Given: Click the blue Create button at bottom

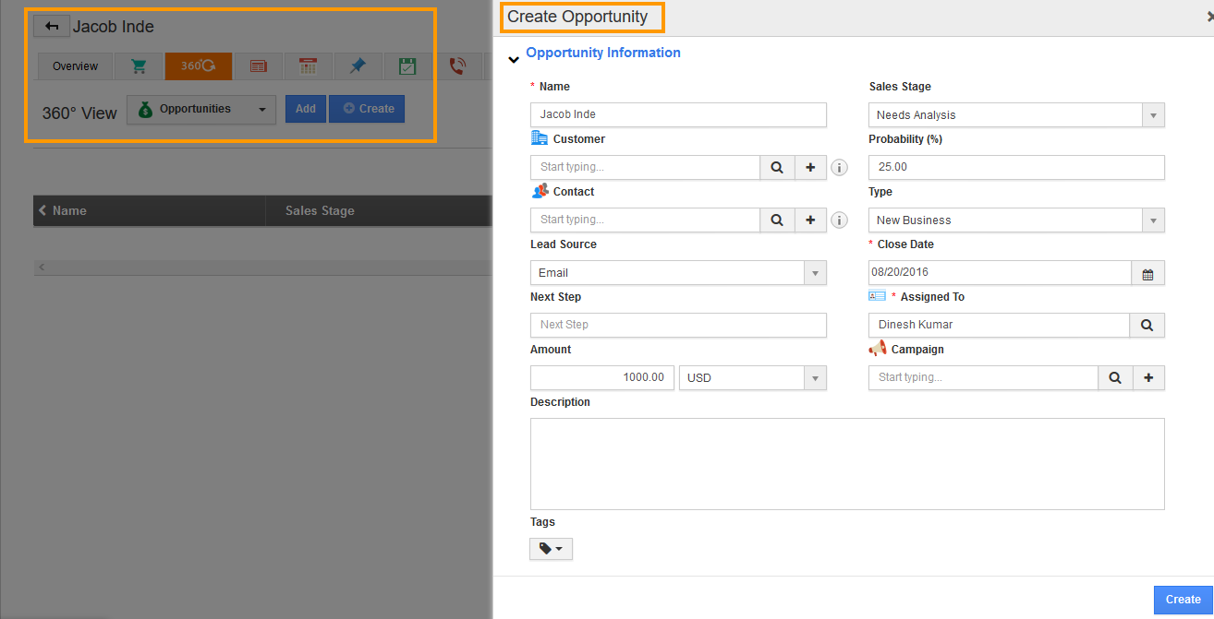Looking at the screenshot, I should (1183, 600).
